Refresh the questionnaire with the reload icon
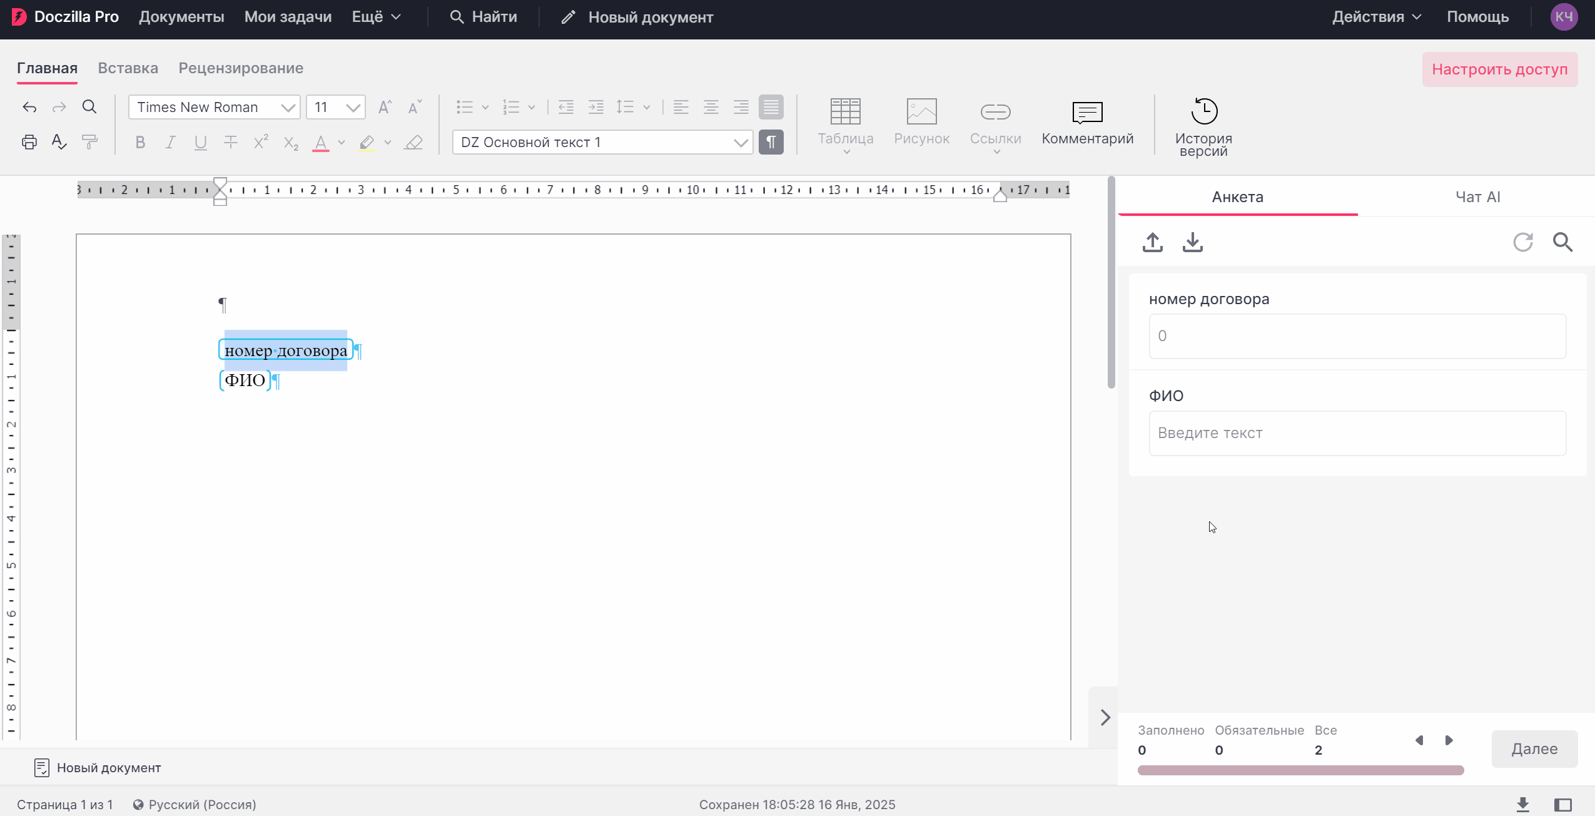 point(1522,242)
